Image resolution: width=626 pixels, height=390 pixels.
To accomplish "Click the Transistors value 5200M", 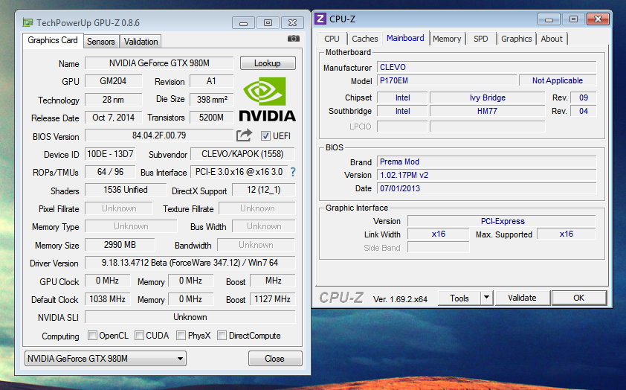I will coord(212,118).
